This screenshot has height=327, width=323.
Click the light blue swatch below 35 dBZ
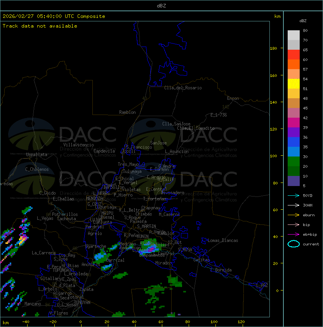pyautogui.click(x=293, y=151)
